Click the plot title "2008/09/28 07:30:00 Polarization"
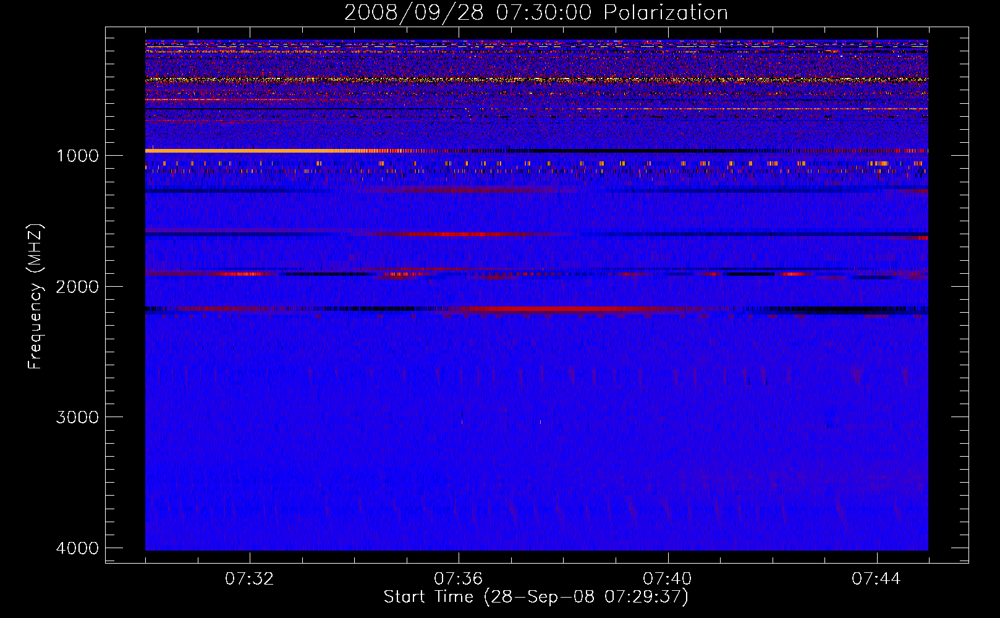1000x618 pixels. tap(536, 13)
